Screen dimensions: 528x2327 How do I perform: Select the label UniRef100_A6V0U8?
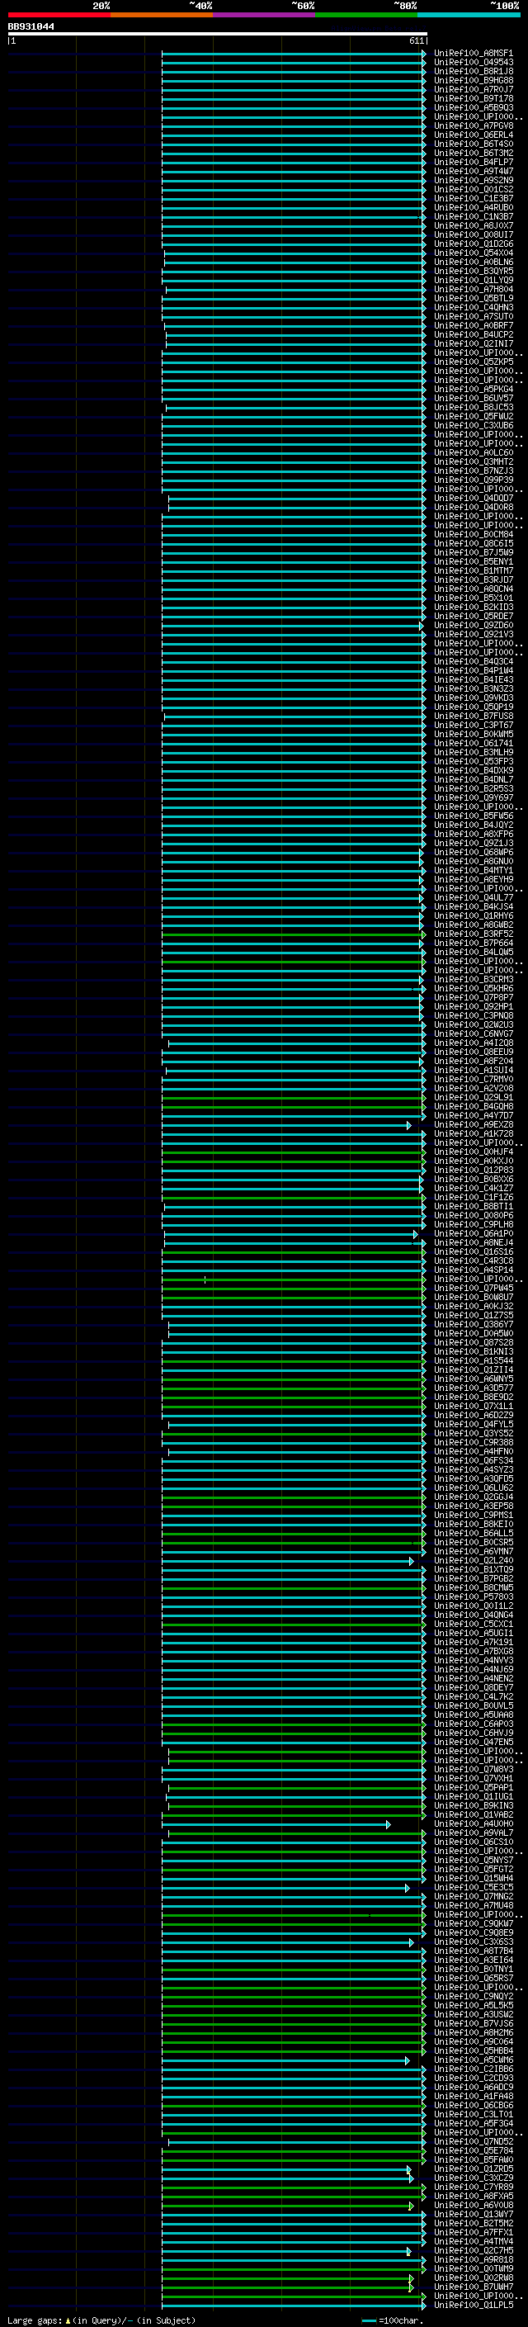tap(473, 2205)
